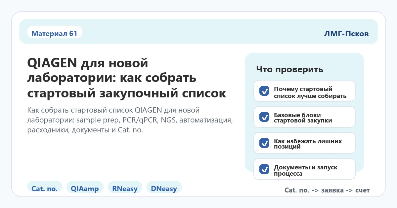Click text Документы и запуск процесса

click(306, 170)
